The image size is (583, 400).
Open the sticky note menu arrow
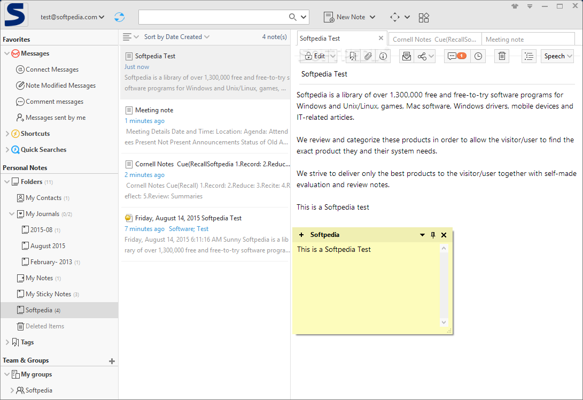(x=422, y=235)
